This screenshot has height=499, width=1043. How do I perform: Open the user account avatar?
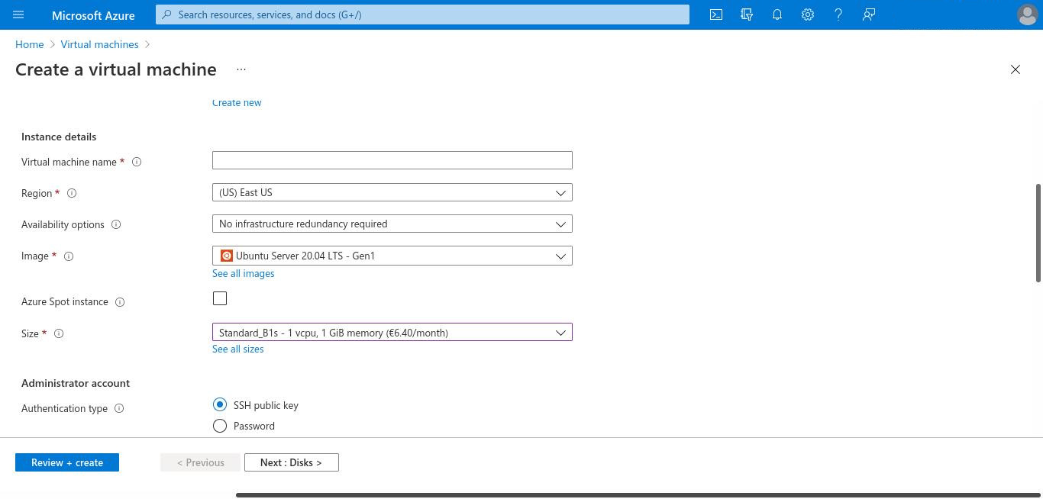coord(1028,14)
